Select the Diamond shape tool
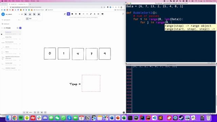Image resolution: width=217 pixels, height=122 pixels. point(76,14)
